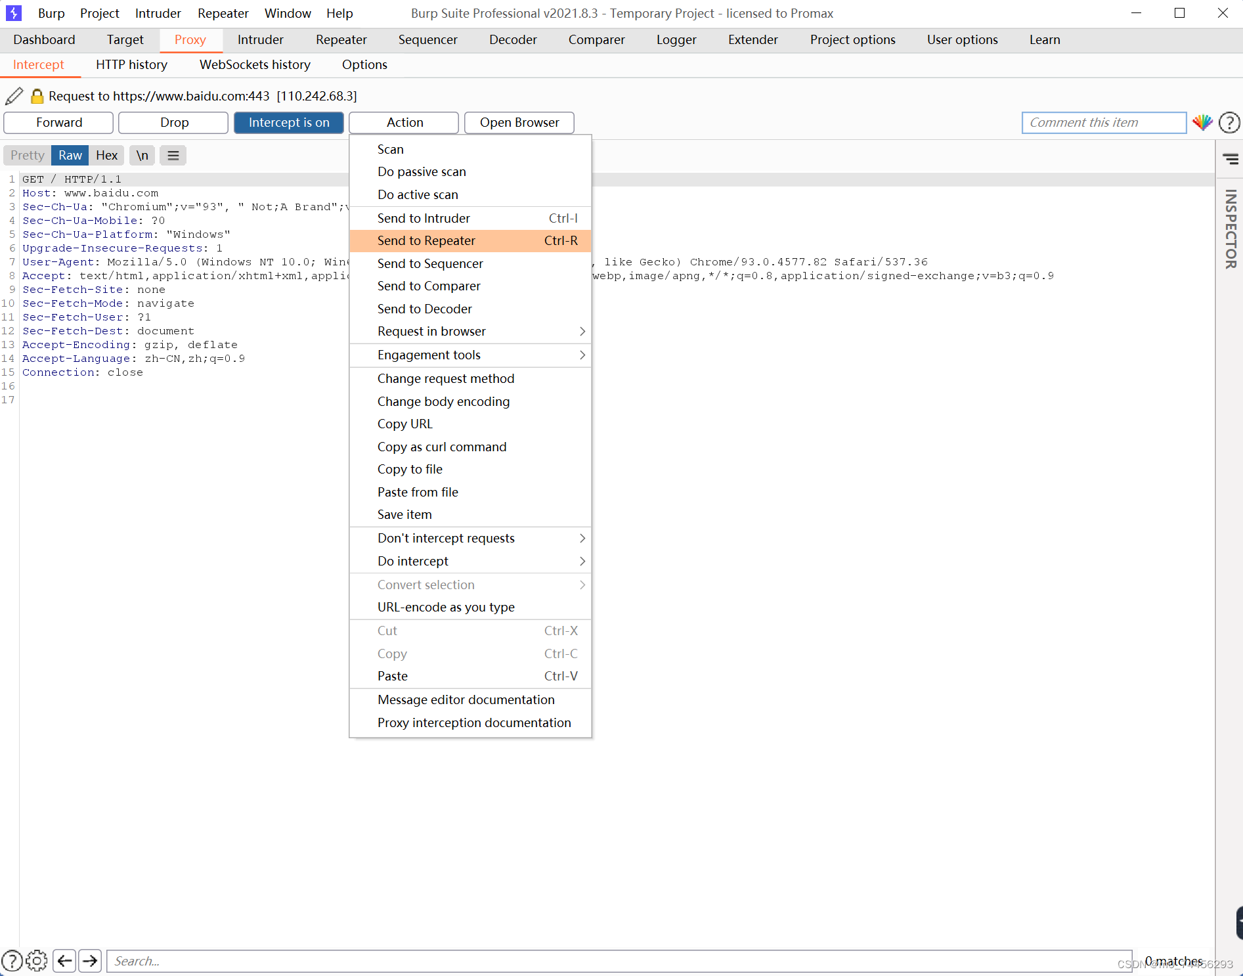Viewport: 1243px width, 976px height.
Task: Open Proxy interception documentation
Action: pos(470,723)
